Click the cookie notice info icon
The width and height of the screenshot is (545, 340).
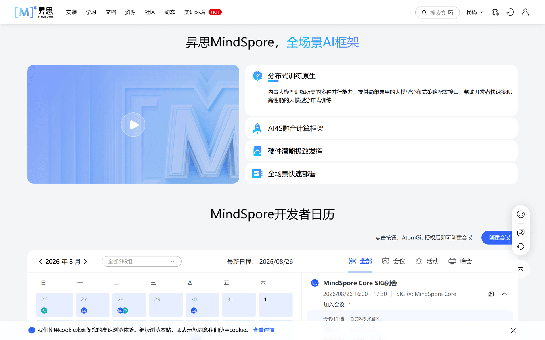pyautogui.click(x=32, y=330)
